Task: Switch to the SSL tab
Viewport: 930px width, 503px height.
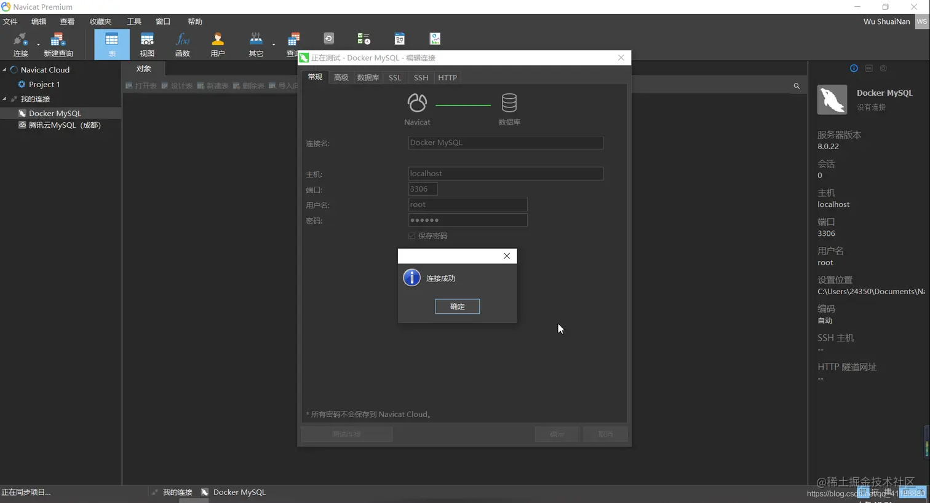Action: click(395, 77)
